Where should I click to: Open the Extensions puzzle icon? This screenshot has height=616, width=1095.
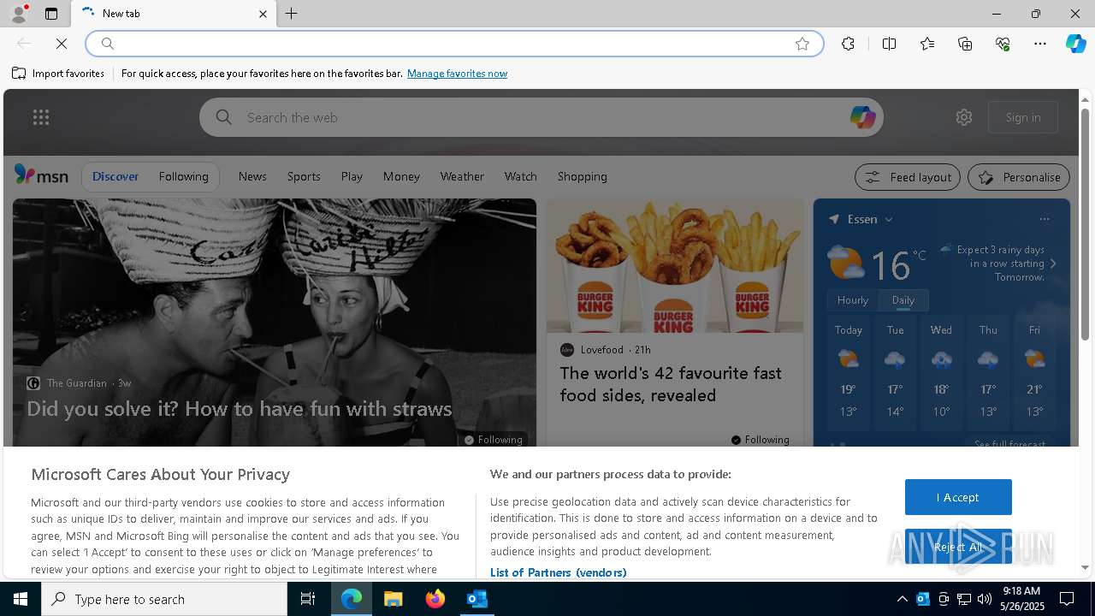tap(848, 44)
